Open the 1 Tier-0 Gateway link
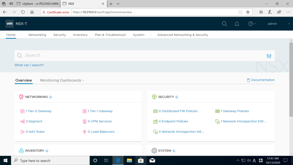293x165 pixels. 38,111
